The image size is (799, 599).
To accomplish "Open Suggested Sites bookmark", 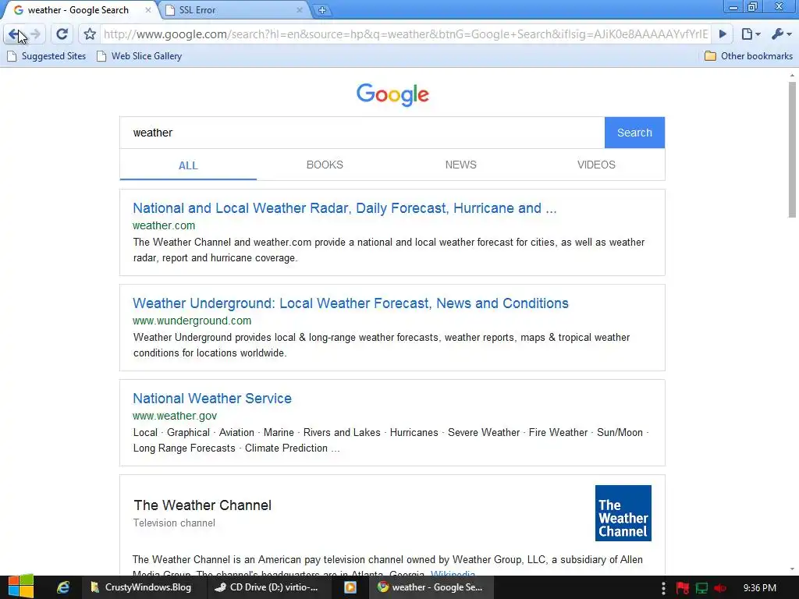I will [46, 56].
